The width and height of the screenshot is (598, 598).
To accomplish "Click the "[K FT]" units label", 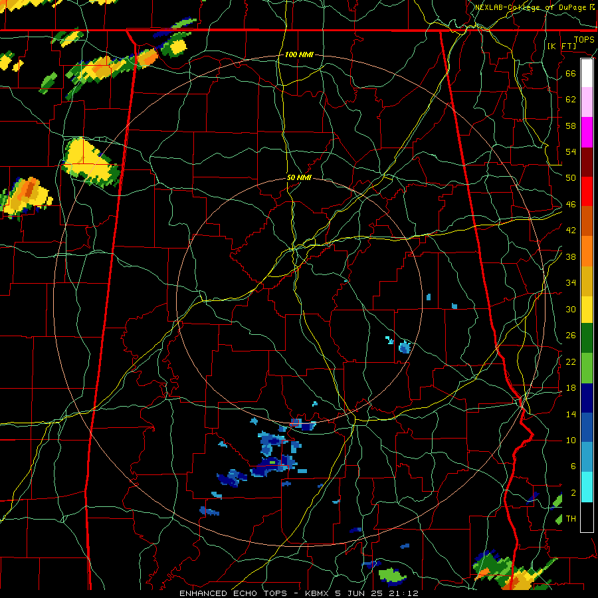I will click(561, 47).
